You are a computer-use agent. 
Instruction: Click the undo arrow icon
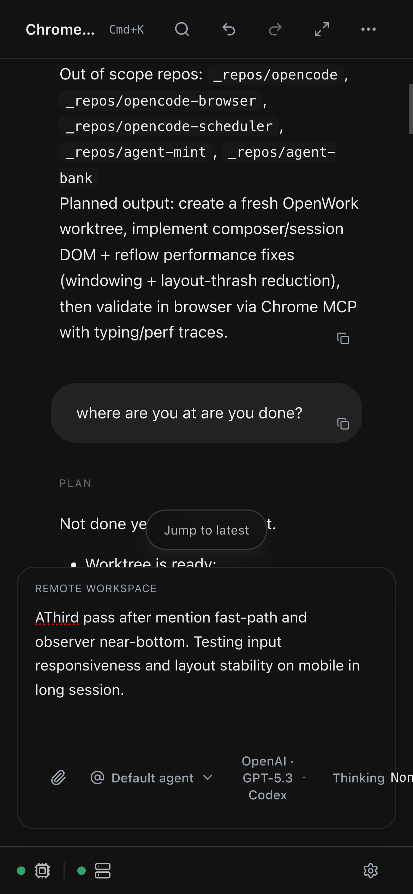(x=229, y=29)
